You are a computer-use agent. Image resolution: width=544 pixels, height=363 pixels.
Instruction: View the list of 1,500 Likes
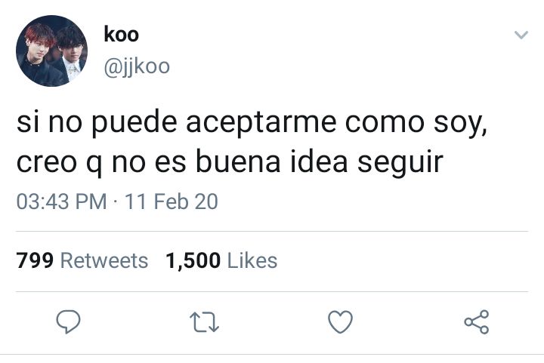(x=221, y=260)
